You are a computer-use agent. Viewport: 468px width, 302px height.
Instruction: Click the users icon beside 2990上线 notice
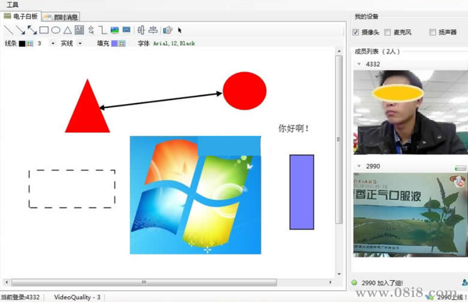[x=429, y=297]
